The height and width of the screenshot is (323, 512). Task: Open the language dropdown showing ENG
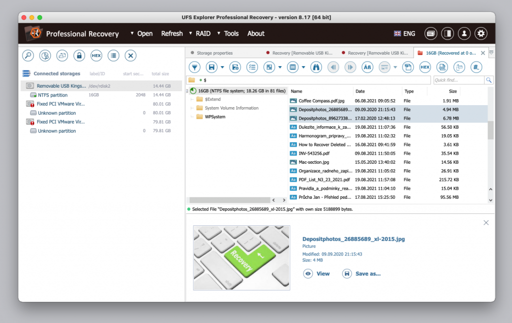coord(404,34)
